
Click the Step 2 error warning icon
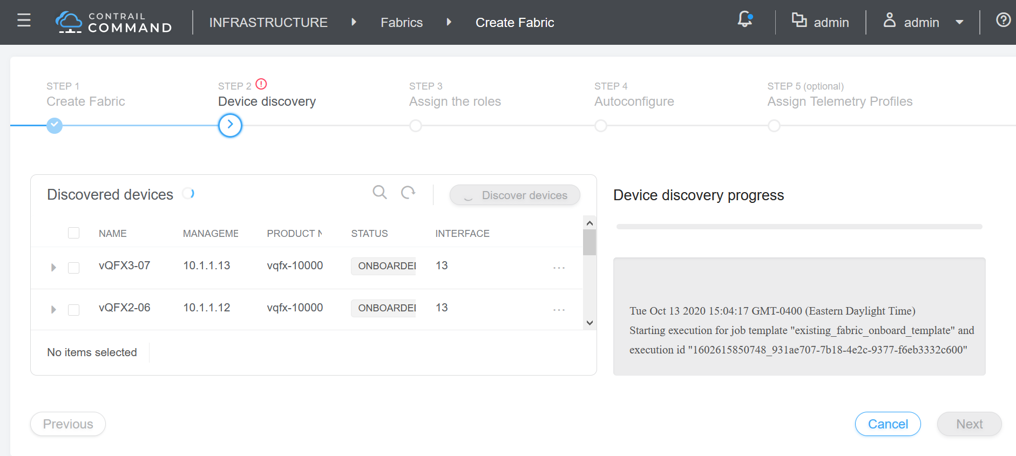tap(261, 84)
